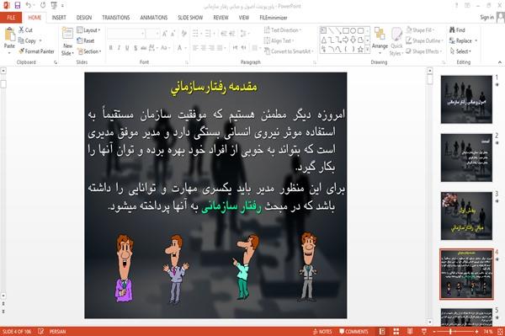Image resolution: width=505 pixels, height=336 pixels.
Task: Toggle Strikethrough formatting
Action: (144, 48)
